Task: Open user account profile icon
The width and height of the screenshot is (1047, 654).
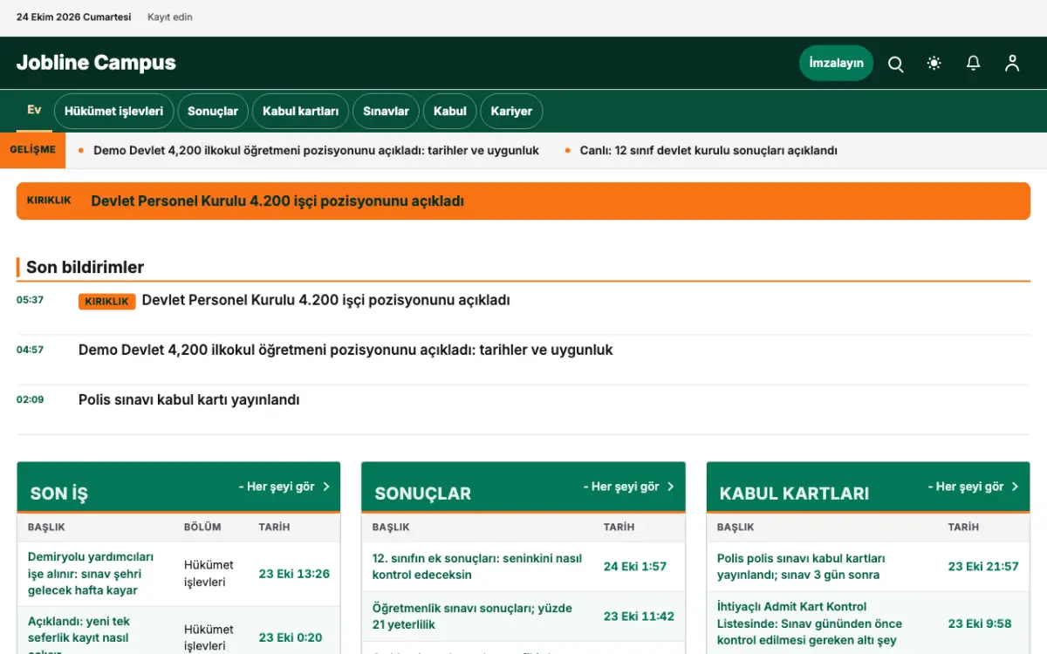Action: click(1012, 64)
